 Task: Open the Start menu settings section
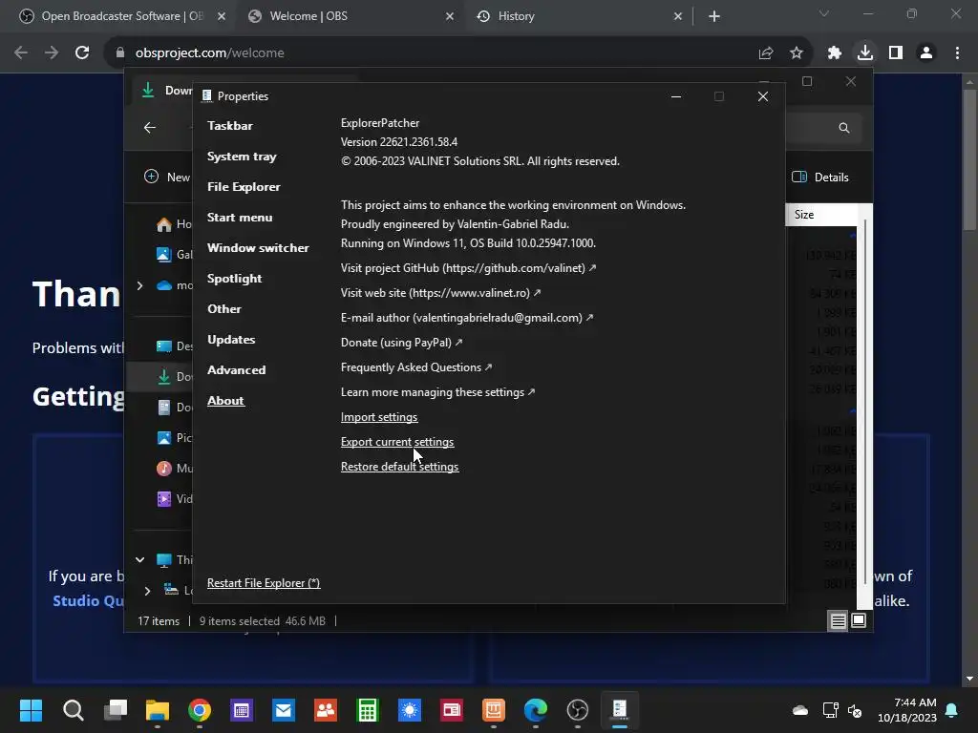pos(240,217)
